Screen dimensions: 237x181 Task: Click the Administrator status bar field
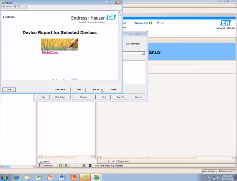[x=210, y=171]
